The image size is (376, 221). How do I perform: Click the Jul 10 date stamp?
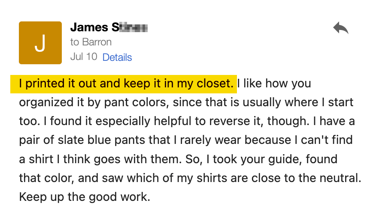pos(84,57)
